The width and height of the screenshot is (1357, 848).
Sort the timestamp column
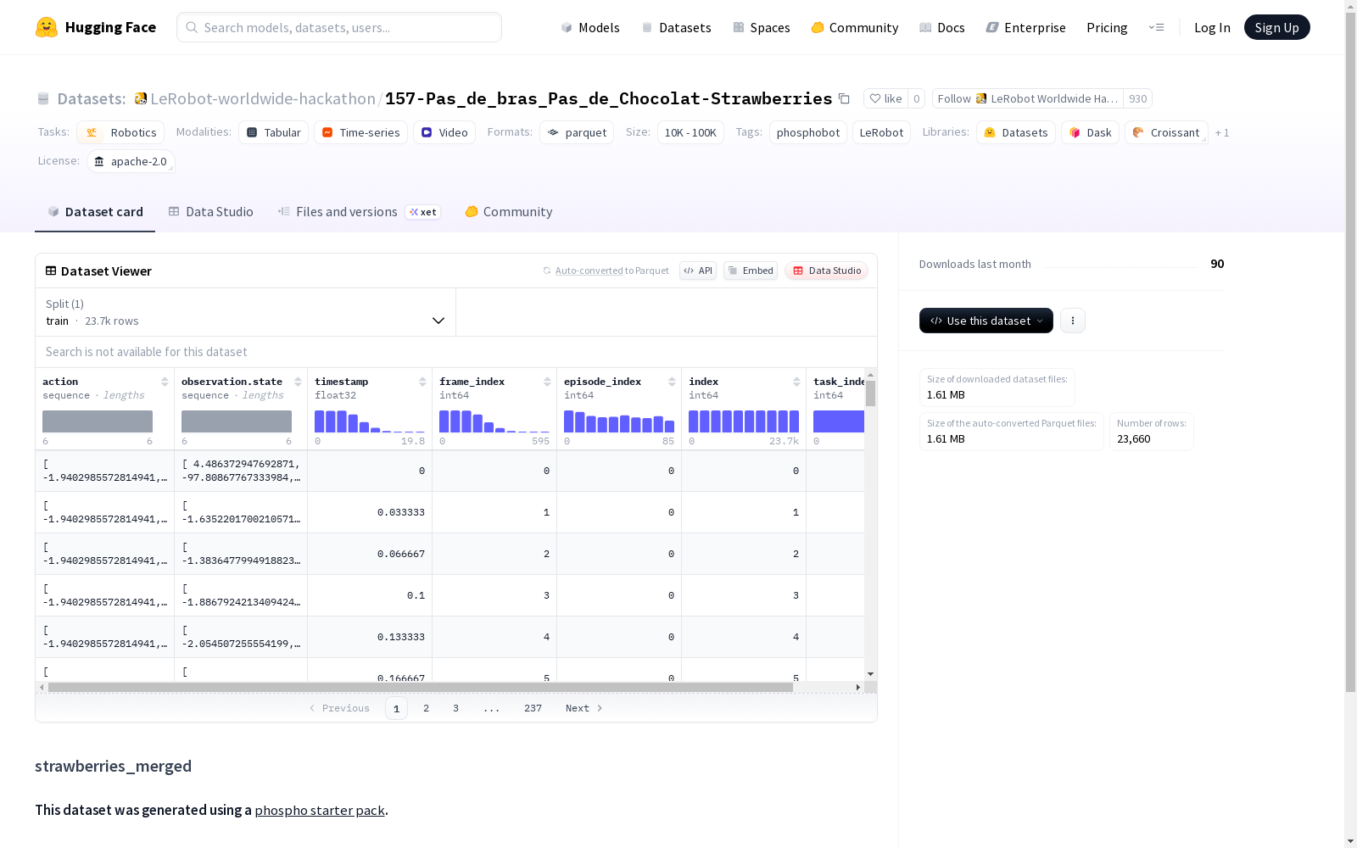pyautogui.click(x=422, y=382)
